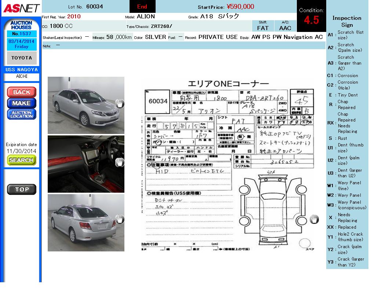The image size is (382, 305).
Task: Click the black End status box
Action: (142, 7)
